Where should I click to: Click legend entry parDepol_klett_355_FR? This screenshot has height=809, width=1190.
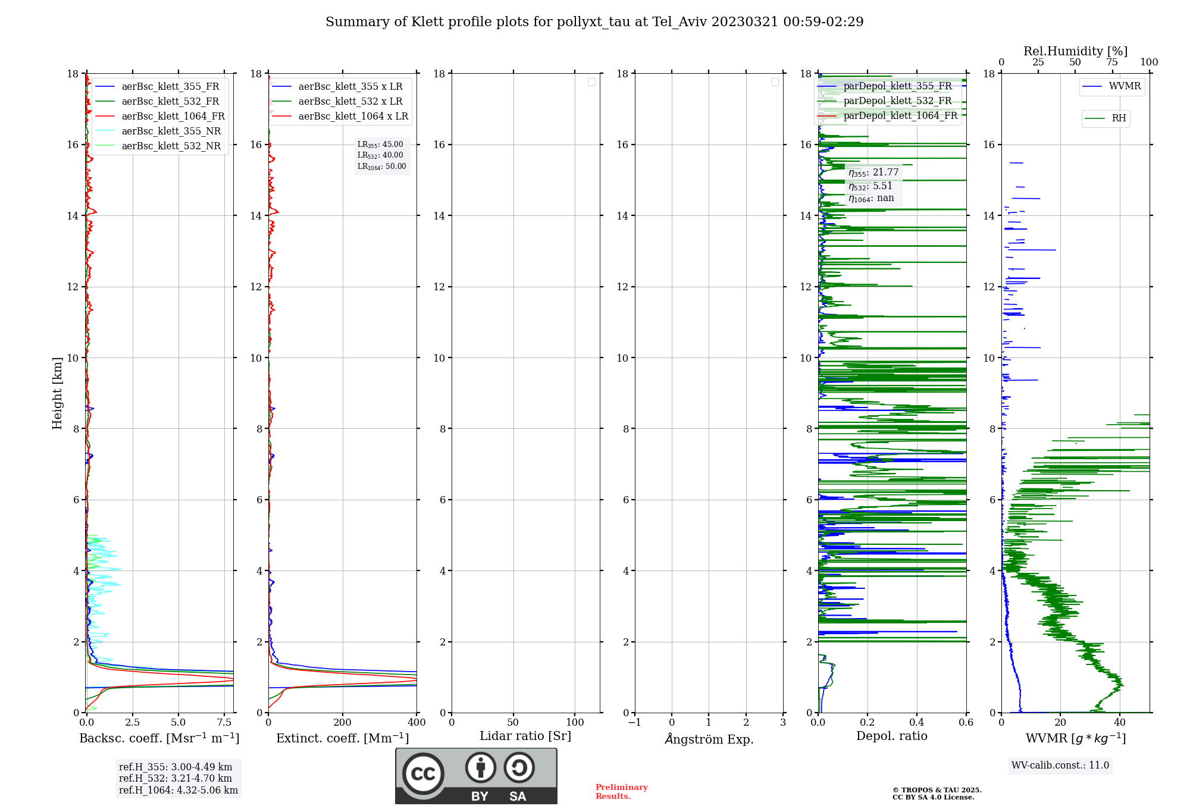point(885,86)
